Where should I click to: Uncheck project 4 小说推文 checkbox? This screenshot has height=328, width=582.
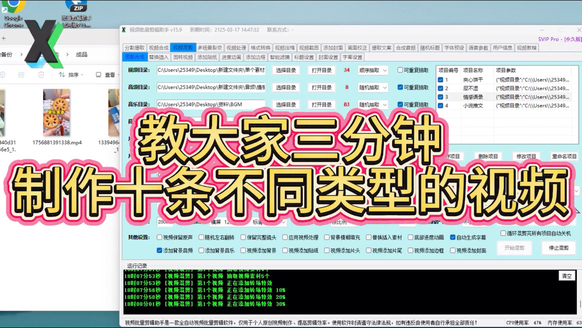coord(440,106)
